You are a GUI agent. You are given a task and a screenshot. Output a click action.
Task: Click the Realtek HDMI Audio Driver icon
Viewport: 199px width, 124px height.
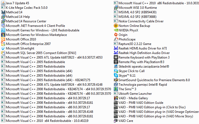point(116,48)
